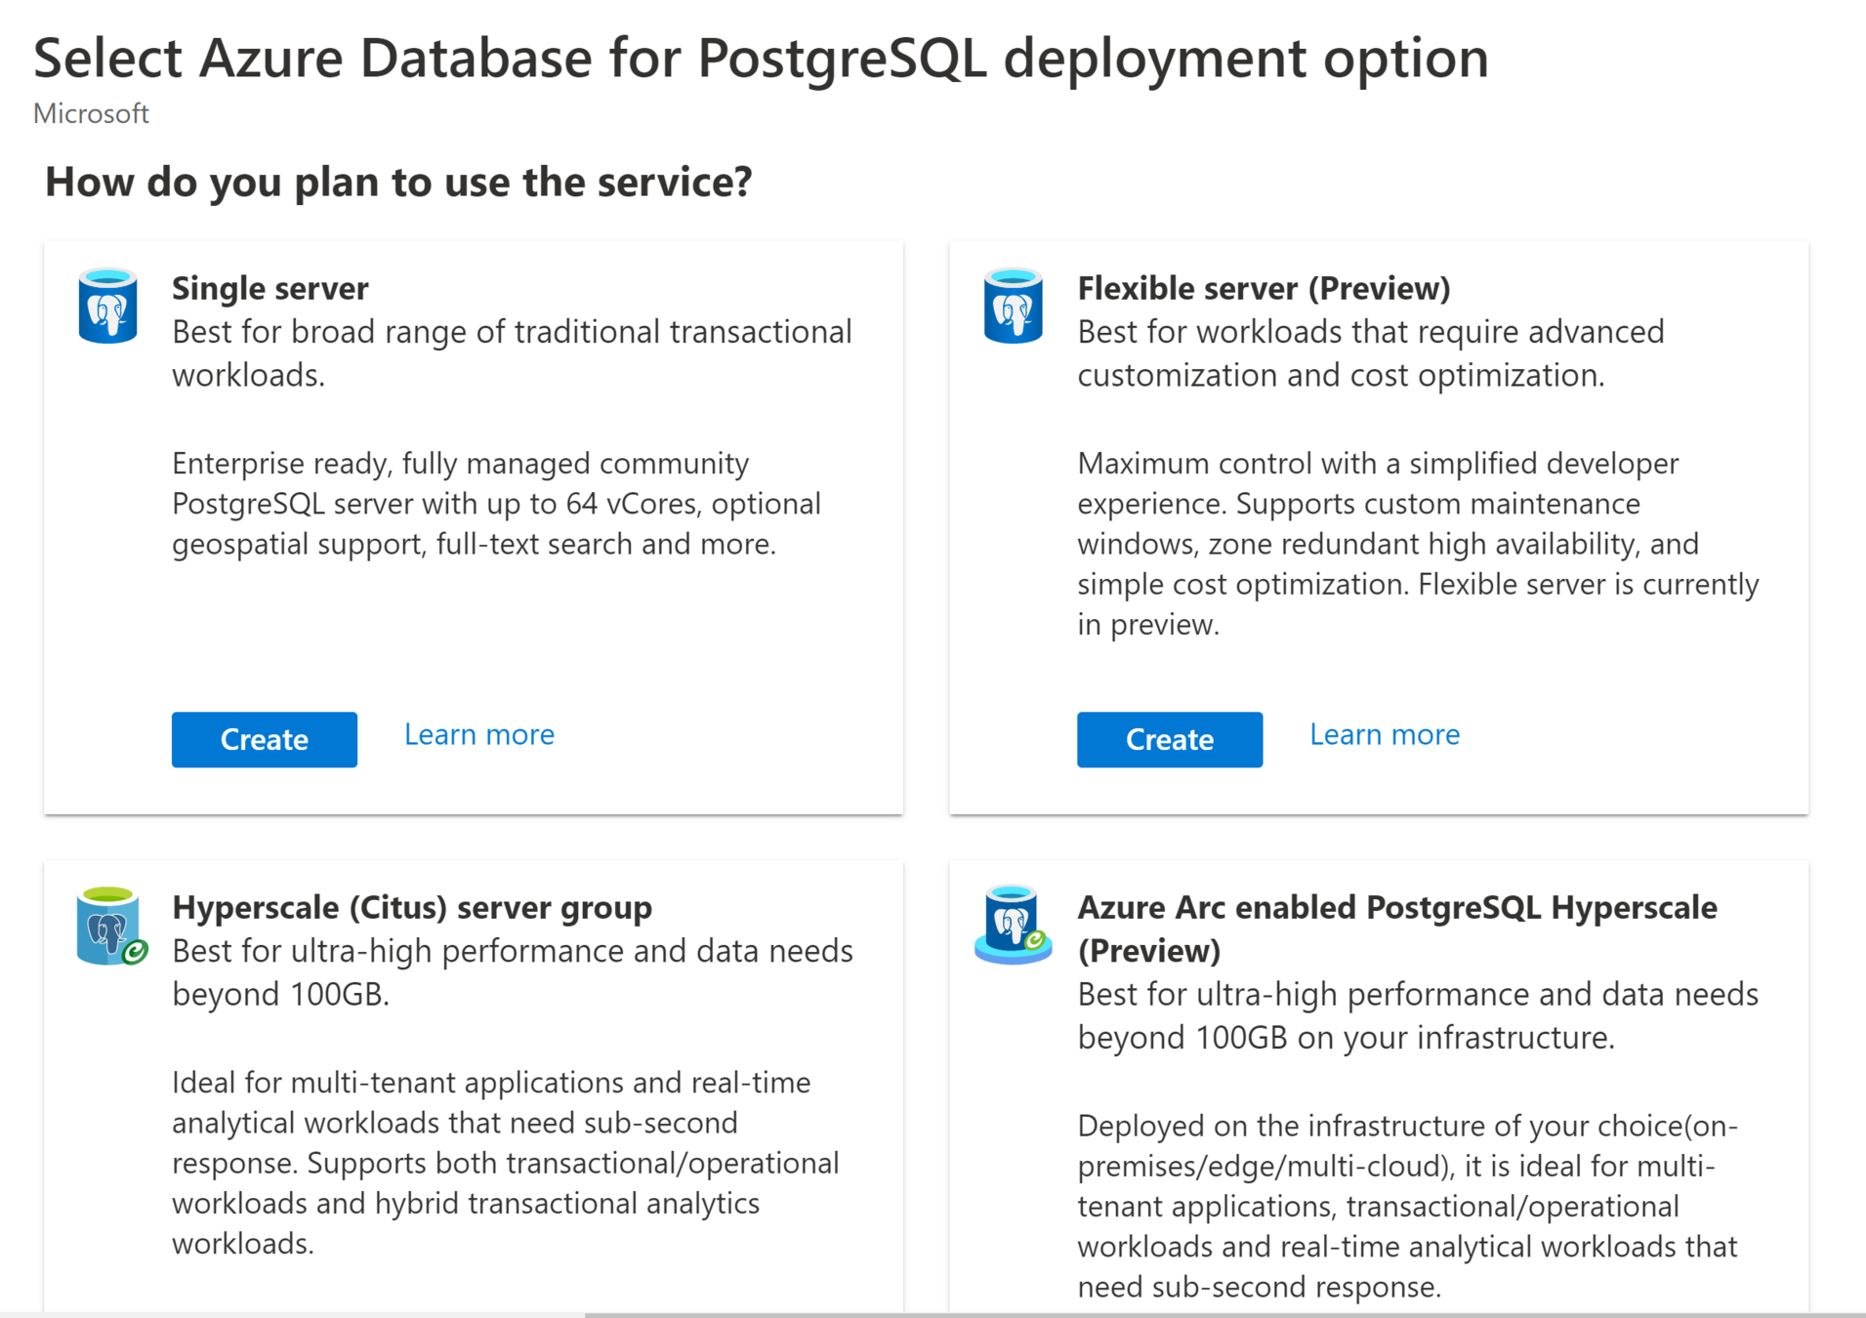Select the 'Flexible server (Preview)' heading
Screen dimensions: 1866x1318
1264,288
